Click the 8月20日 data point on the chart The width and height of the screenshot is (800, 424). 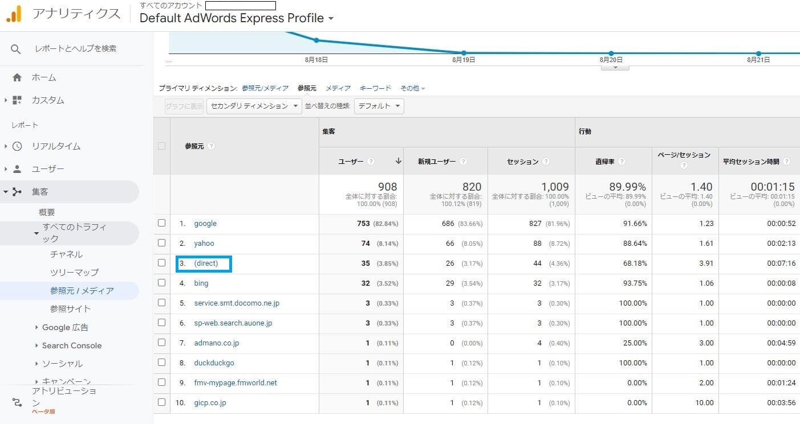pos(611,53)
